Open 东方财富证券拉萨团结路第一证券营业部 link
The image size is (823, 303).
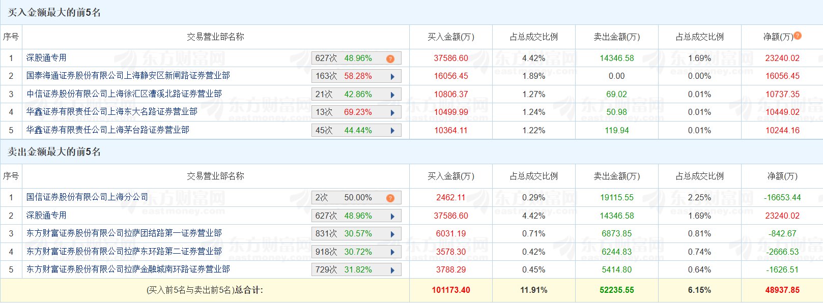[x=124, y=233]
